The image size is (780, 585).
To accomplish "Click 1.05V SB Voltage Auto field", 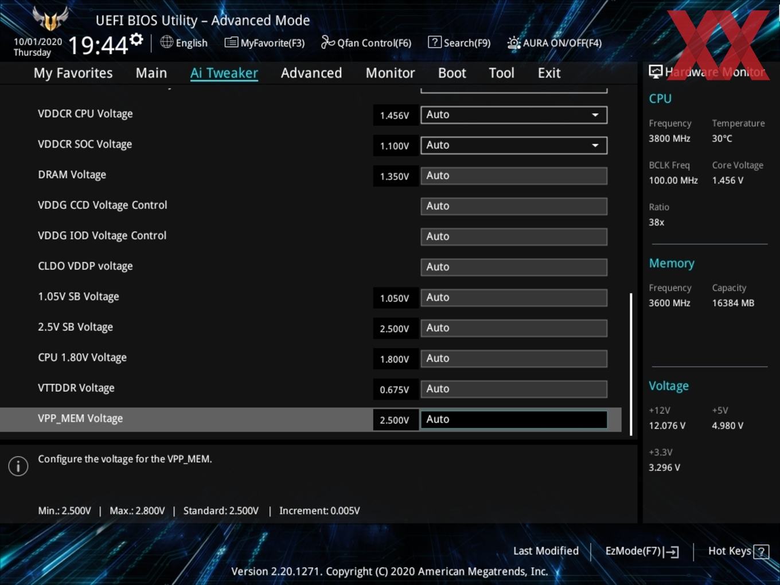I will 514,297.
